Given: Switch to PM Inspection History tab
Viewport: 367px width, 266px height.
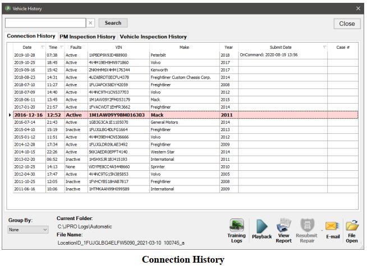Looking at the screenshot, I should [x=88, y=36].
